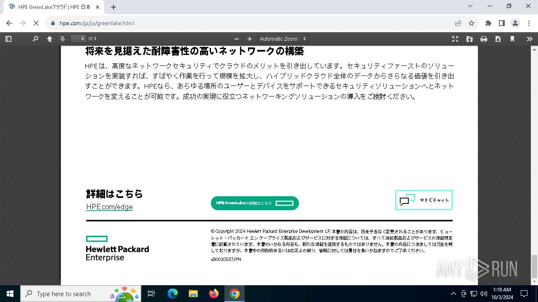The height and width of the screenshot is (302, 538).
Task: Bookmark the current PDF view
Action: [512, 39]
